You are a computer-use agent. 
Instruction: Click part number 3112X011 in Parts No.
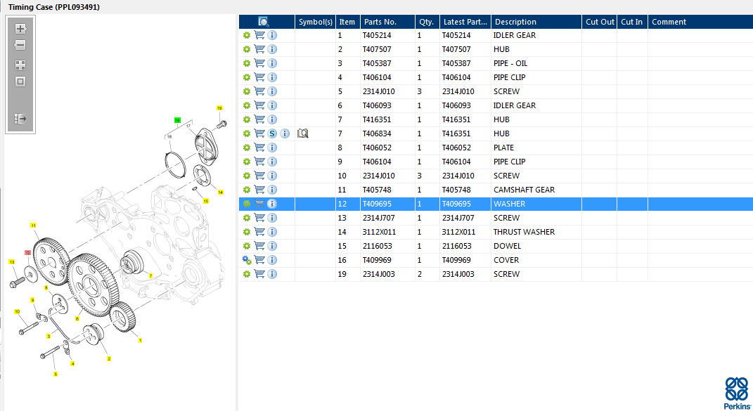pos(379,232)
